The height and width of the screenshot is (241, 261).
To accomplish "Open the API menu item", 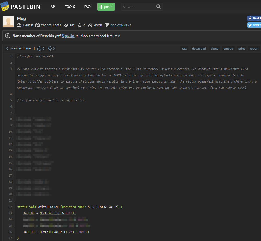I will [53, 7].
